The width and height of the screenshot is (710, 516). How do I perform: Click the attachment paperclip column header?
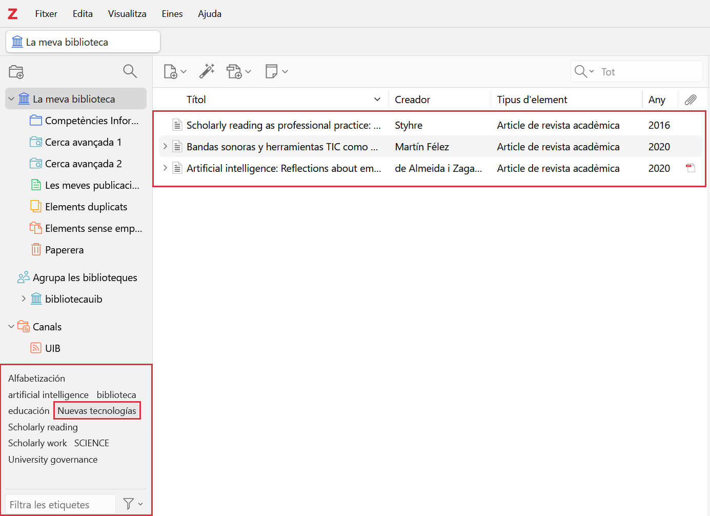(691, 100)
